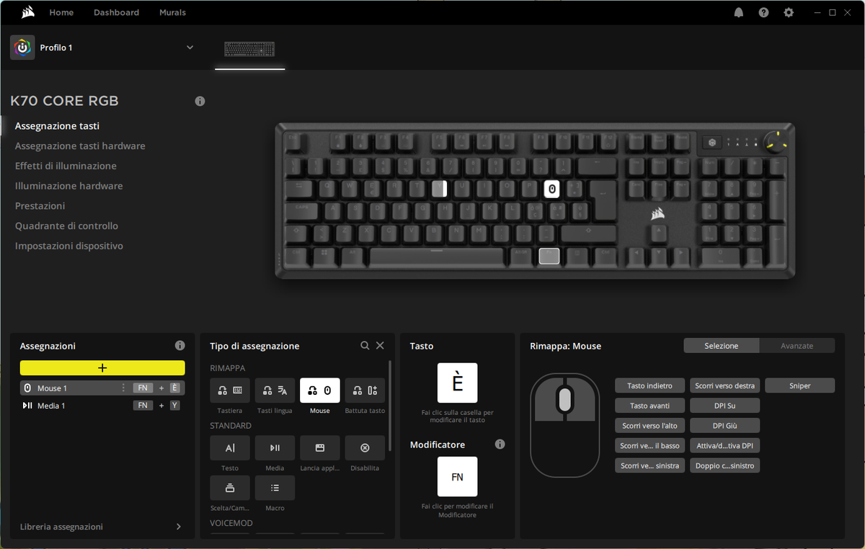Image resolution: width=865 pixels, height=549 pixels.
Task: Choose Sniper mouse action
Action: pos(799,385)
